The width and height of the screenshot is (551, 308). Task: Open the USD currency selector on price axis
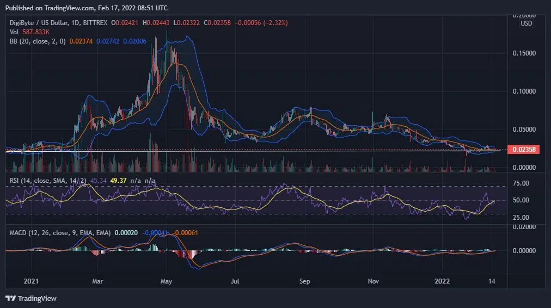(x=526, y=23)
